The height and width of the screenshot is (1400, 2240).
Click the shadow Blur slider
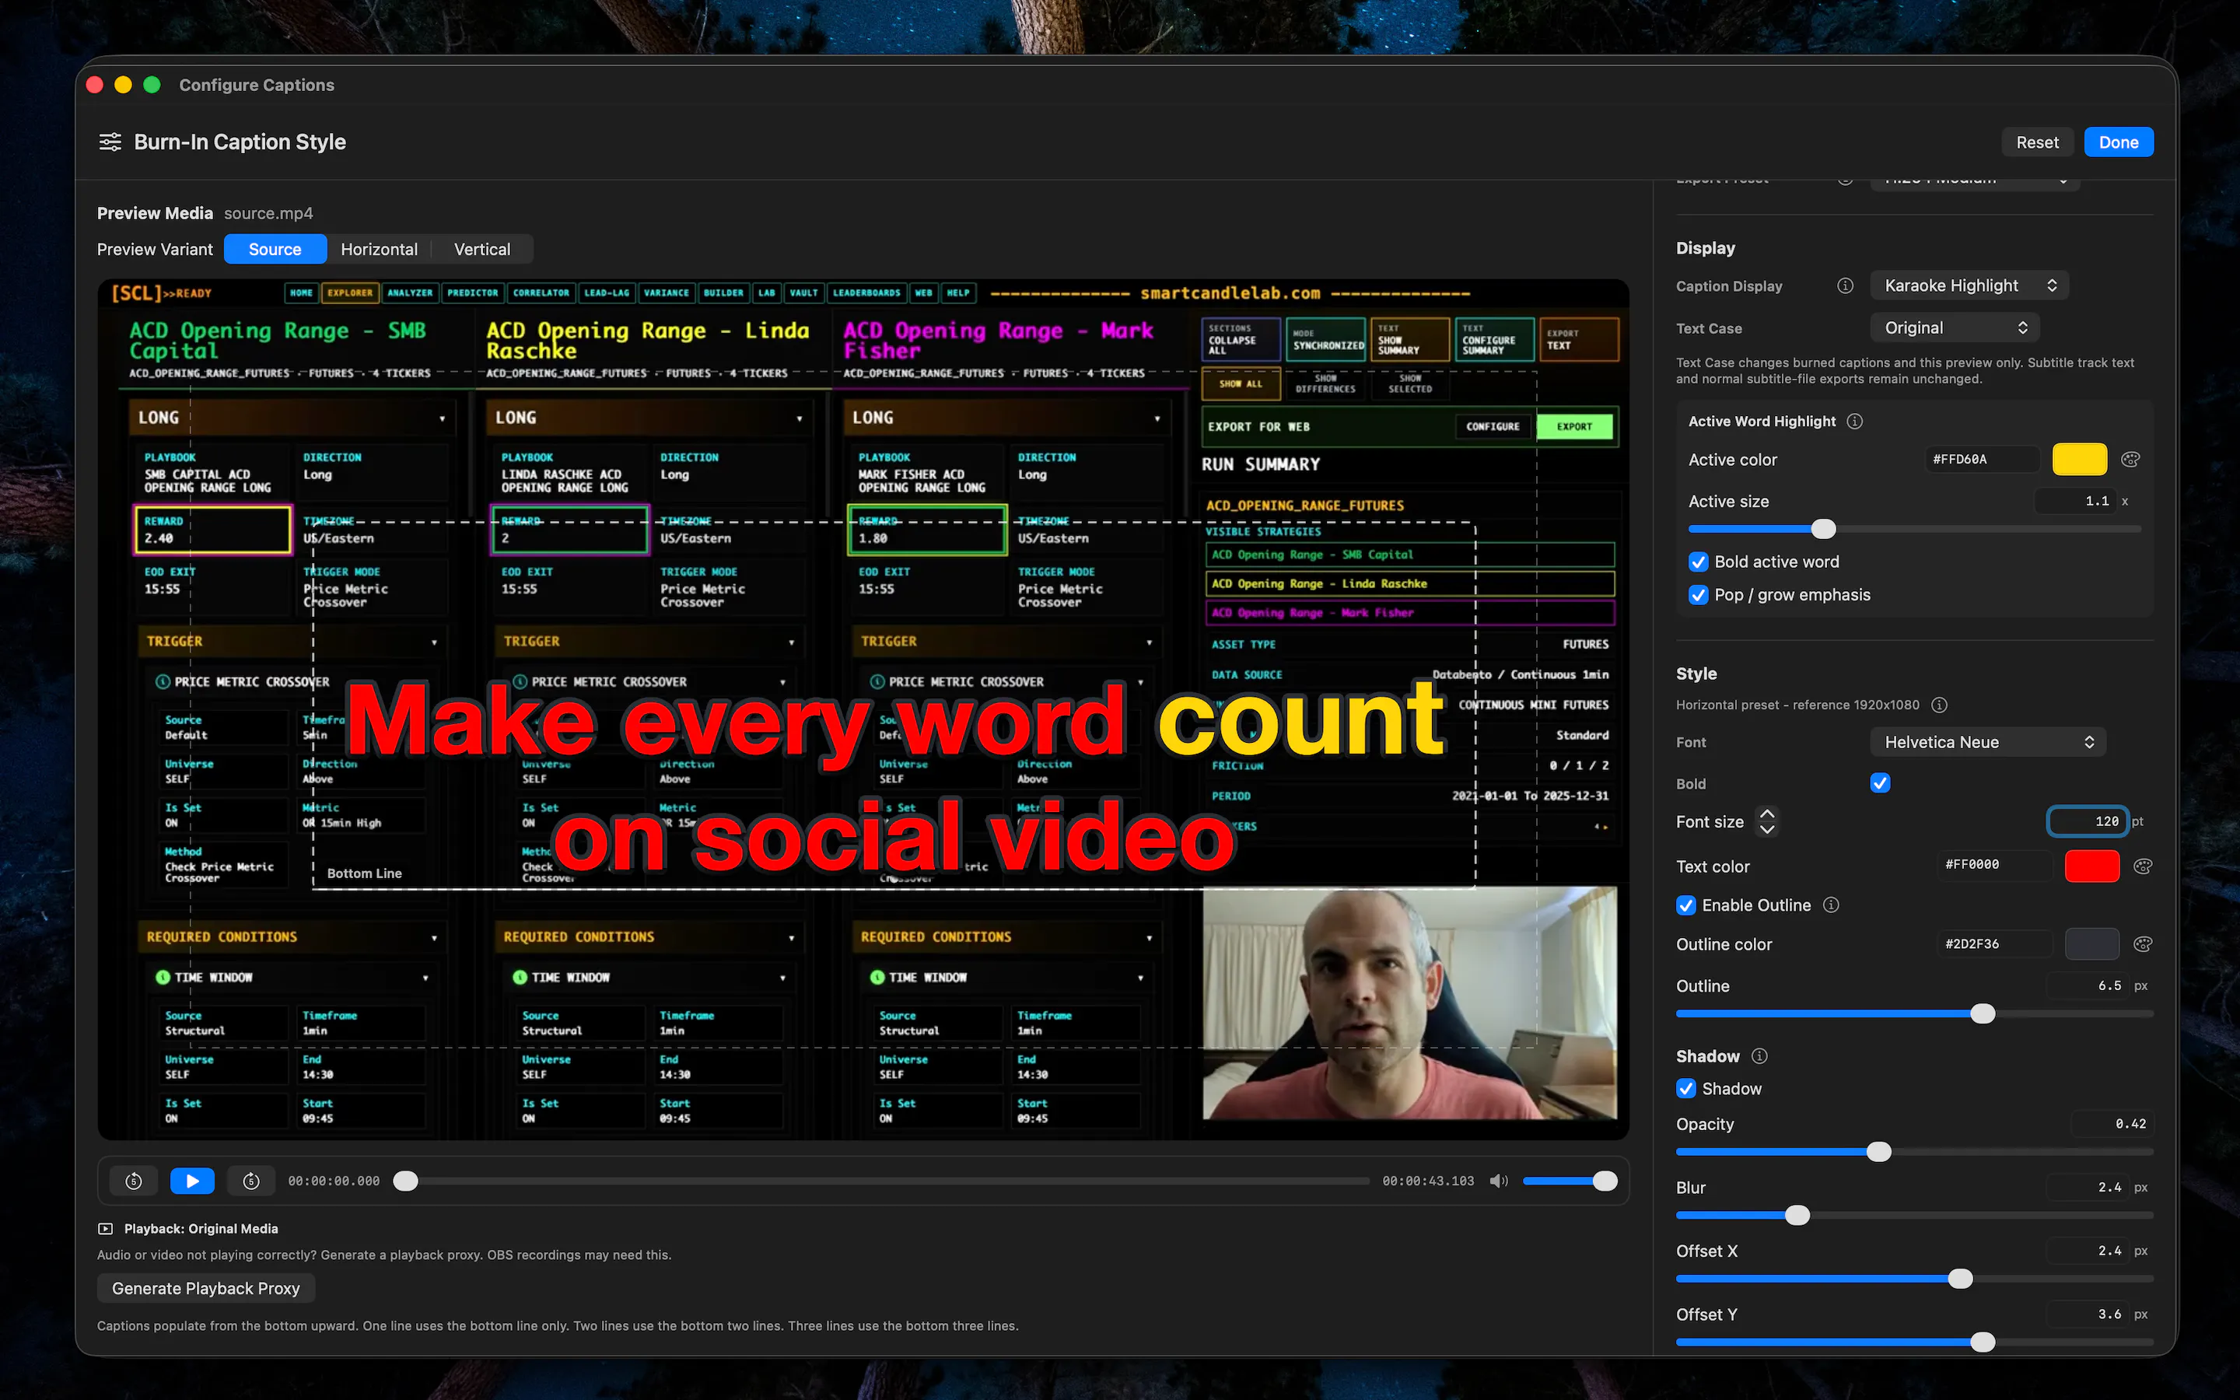click(1914, 1215)
